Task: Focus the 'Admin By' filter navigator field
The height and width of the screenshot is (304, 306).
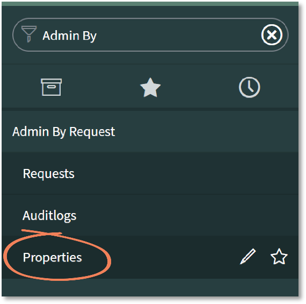Action: [150, 35]
